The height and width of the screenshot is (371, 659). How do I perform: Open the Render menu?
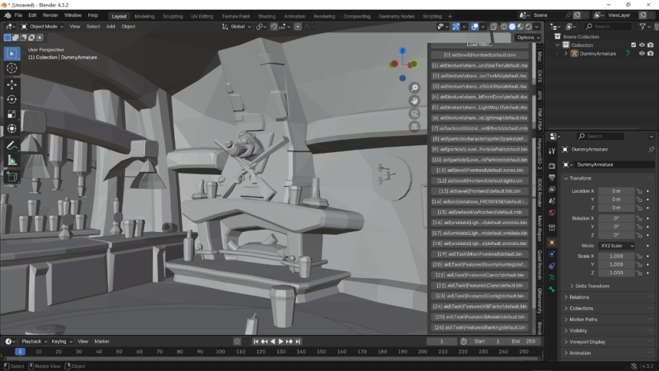tap(50, 15)
